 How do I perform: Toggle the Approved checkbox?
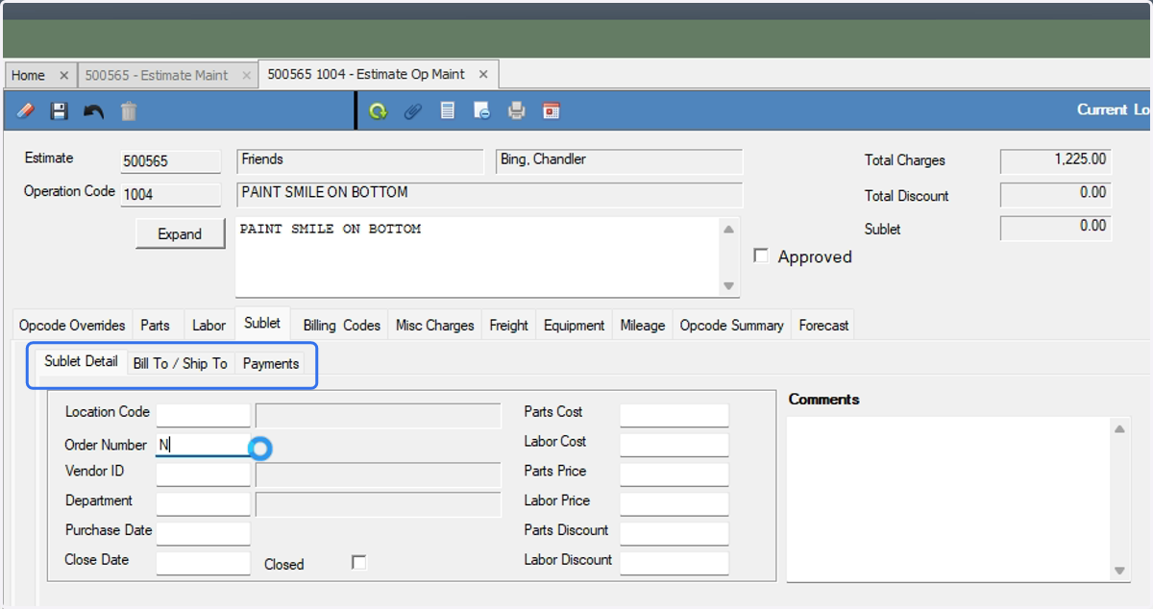(761, 256)
